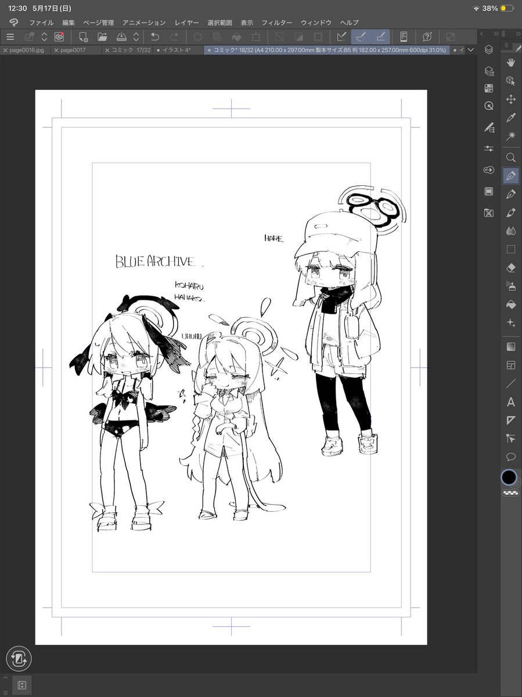Open the Layer palette icon
Image resolution: width=522 pixels, height=697 pixels.
(488, 50)
